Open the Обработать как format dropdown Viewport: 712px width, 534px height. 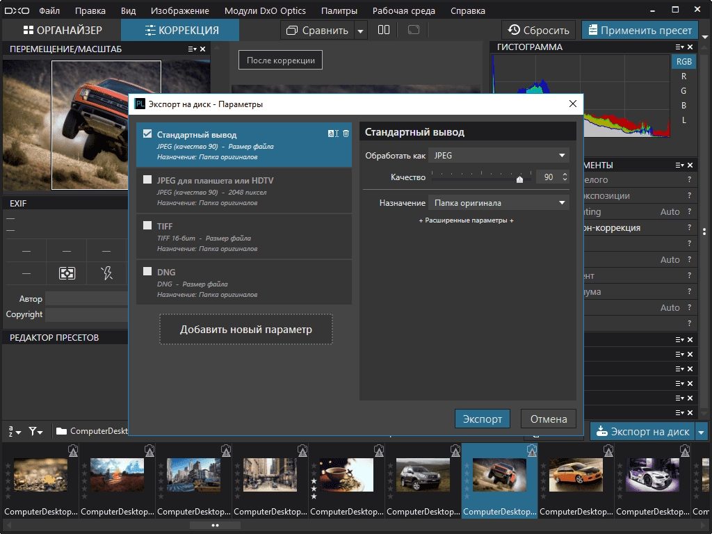499,155
